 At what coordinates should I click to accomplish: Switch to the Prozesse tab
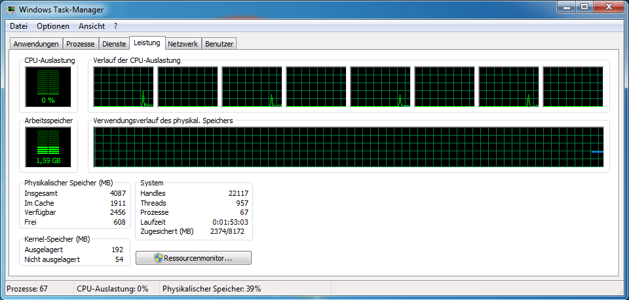(x=81, y=44)
